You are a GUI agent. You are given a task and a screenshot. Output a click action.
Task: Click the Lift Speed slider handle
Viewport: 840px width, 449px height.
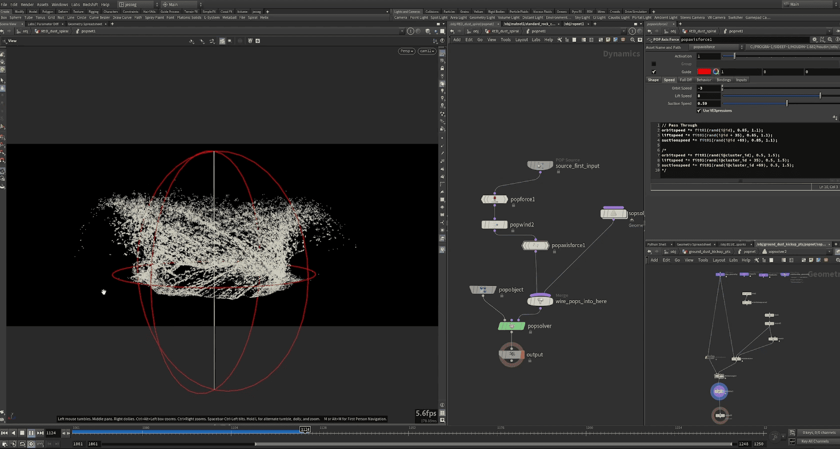coord(820,96)
